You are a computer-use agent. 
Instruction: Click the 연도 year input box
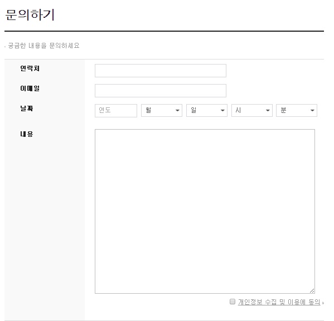click(116, 111)
